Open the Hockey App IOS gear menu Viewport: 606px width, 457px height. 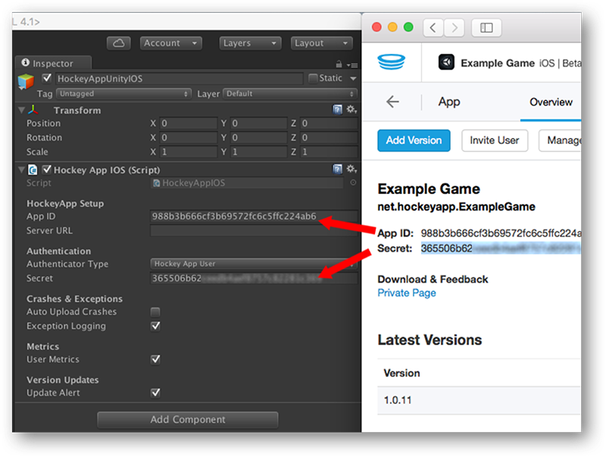point(351,169)
